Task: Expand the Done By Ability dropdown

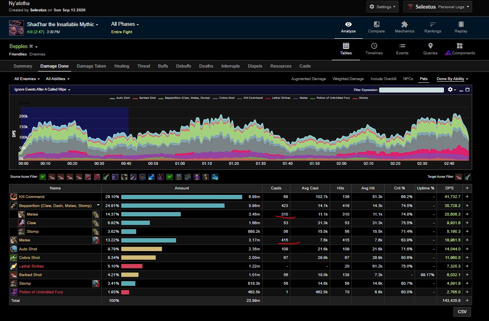Action: [x=452, y=79]
